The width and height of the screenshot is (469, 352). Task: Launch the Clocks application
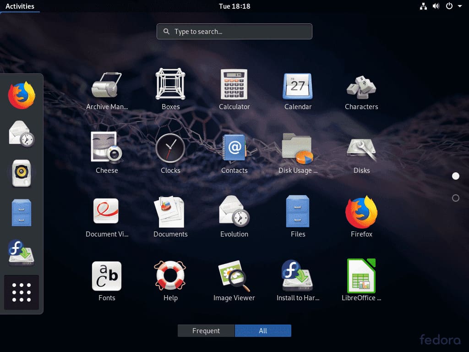pyautogui.click(x=170, y=148)
